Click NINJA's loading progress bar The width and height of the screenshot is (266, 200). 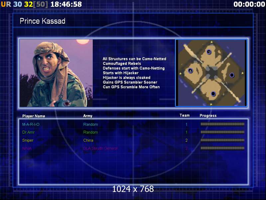point(222,148)
